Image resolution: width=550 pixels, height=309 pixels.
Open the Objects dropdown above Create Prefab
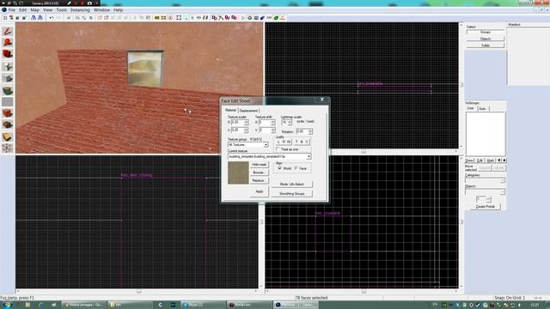tap(485, 192)
